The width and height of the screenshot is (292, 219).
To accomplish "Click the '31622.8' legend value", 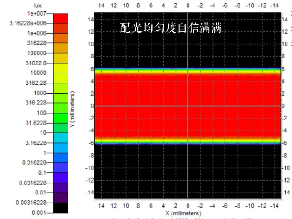I will coord(36,63).
